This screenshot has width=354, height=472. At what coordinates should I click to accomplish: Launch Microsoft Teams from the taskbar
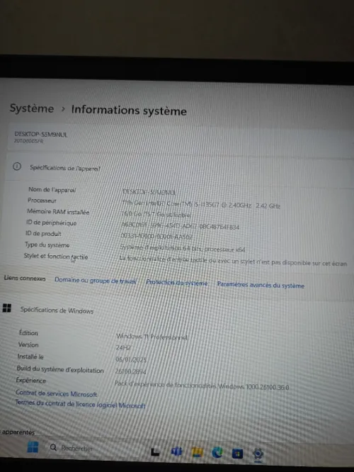176,451
